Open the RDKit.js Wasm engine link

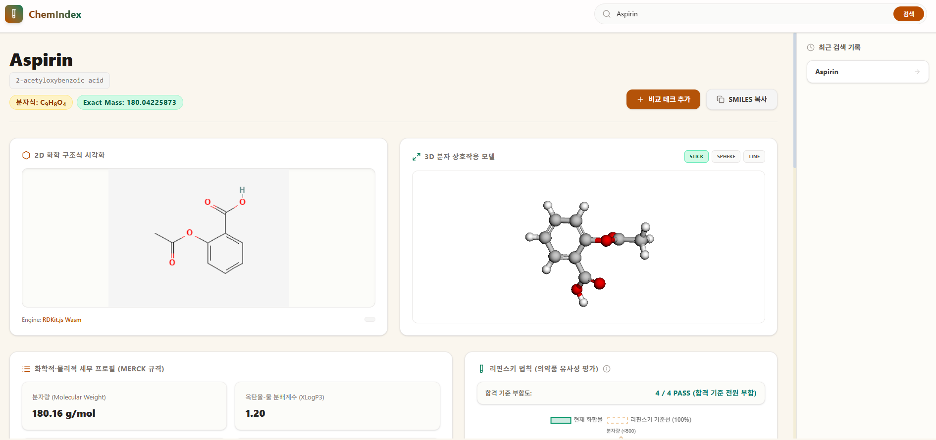tap(62, 320)
